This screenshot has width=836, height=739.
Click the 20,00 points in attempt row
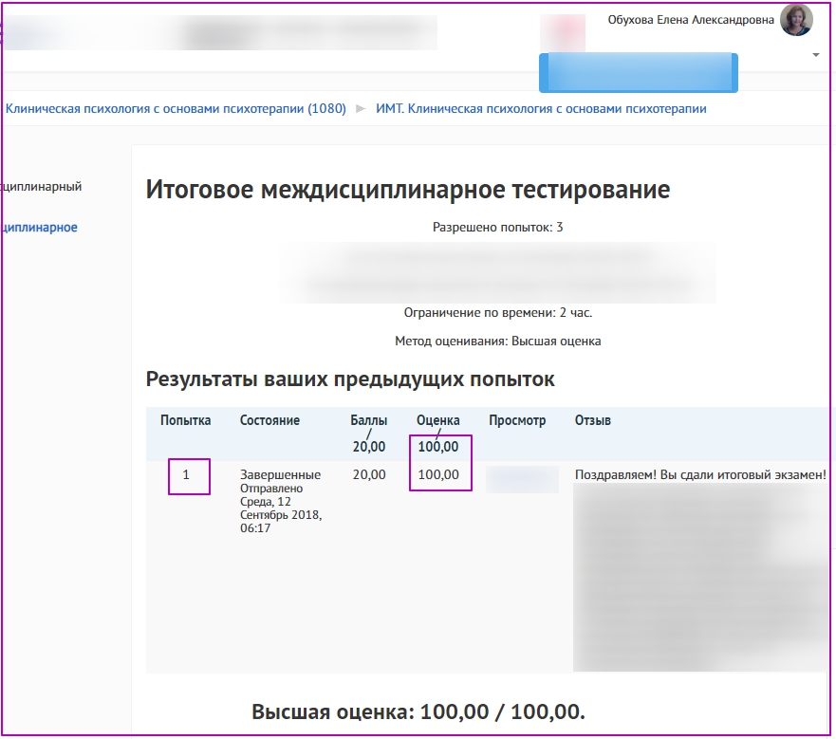(x=368, y=474)
